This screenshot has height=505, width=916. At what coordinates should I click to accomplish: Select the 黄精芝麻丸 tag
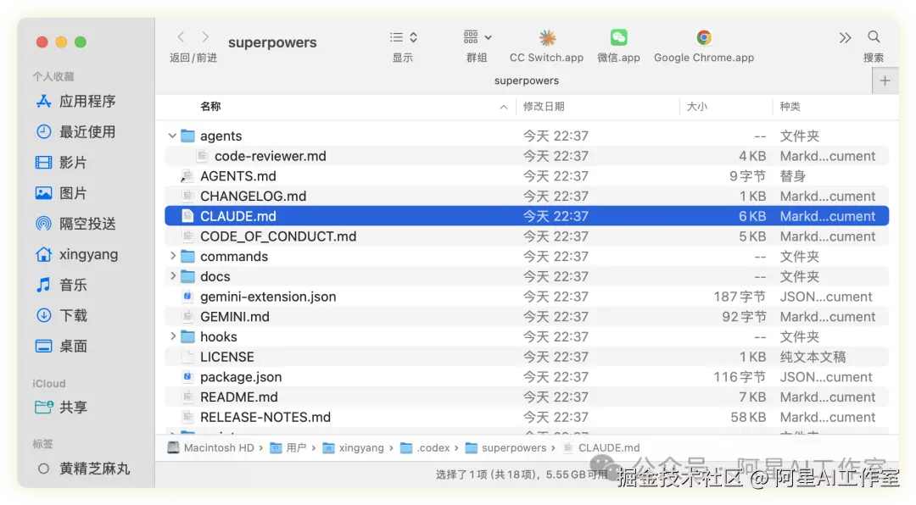83,469
